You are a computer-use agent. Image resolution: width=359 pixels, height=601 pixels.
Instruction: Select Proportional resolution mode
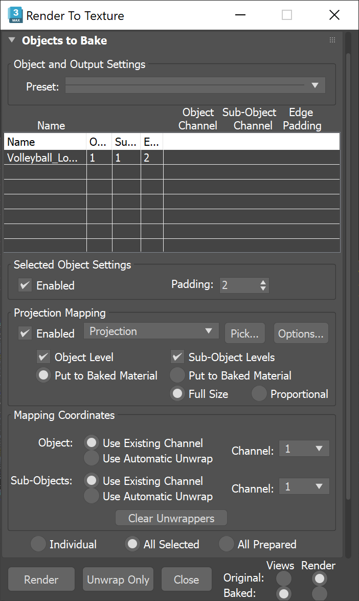259,394
